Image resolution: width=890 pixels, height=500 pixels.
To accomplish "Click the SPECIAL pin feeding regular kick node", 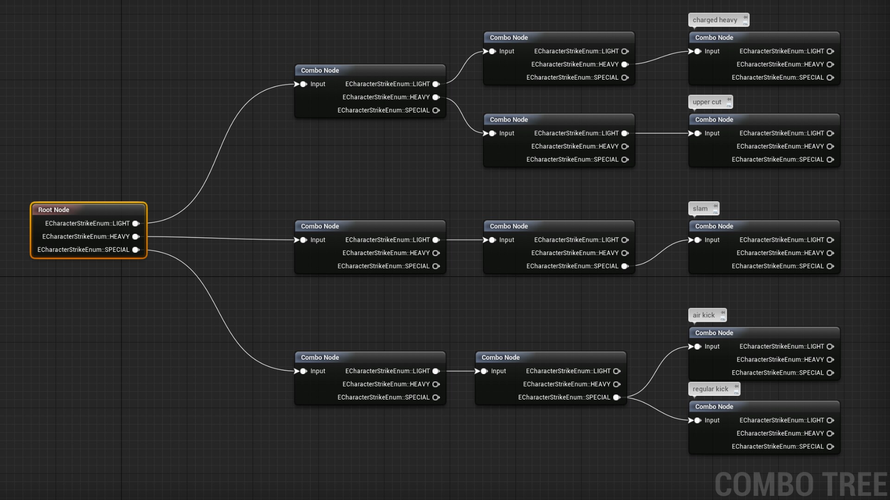I will click(617, 397).
